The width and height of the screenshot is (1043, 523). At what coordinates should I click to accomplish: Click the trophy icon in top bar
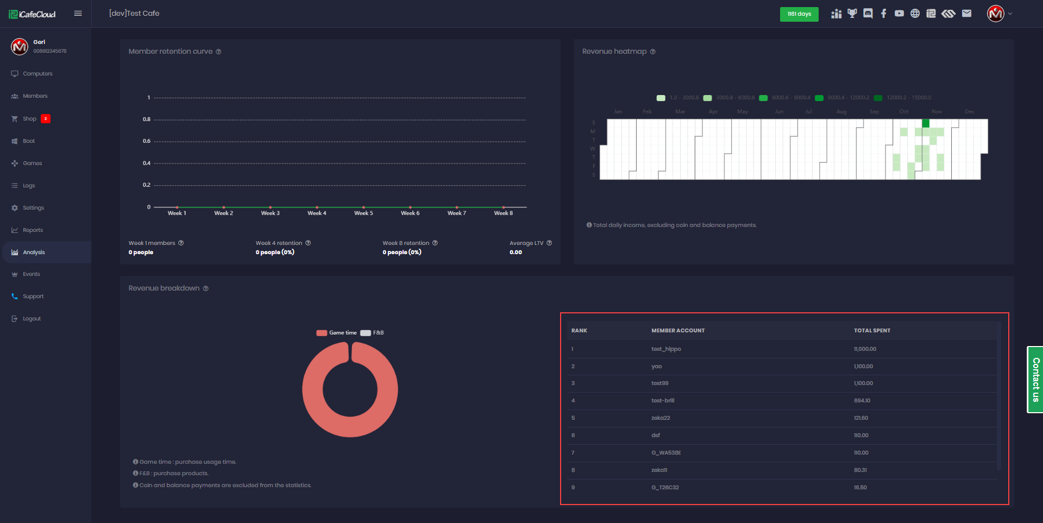point(852,14)
